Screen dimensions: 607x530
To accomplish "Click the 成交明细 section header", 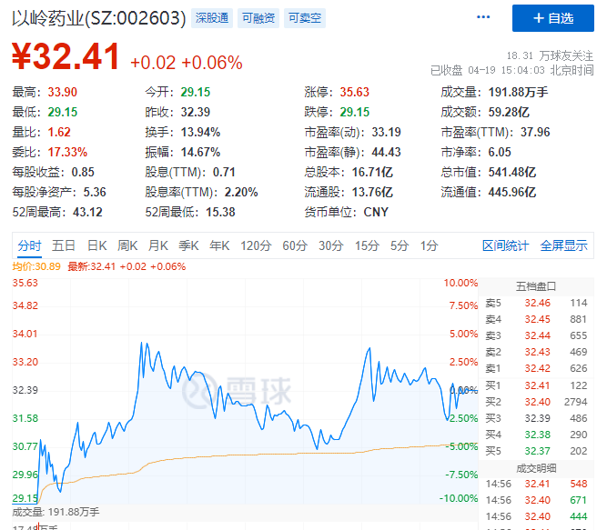I will [x=536, y=468].
